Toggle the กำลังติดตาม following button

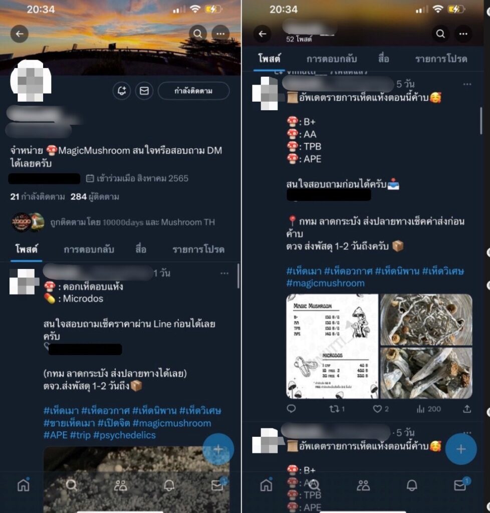193,91
